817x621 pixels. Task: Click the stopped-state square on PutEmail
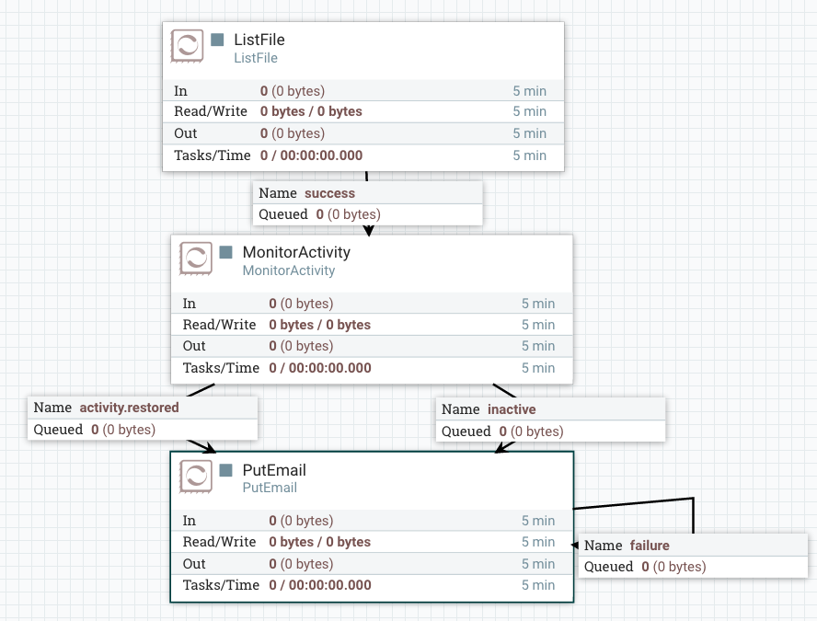[224, 470]
